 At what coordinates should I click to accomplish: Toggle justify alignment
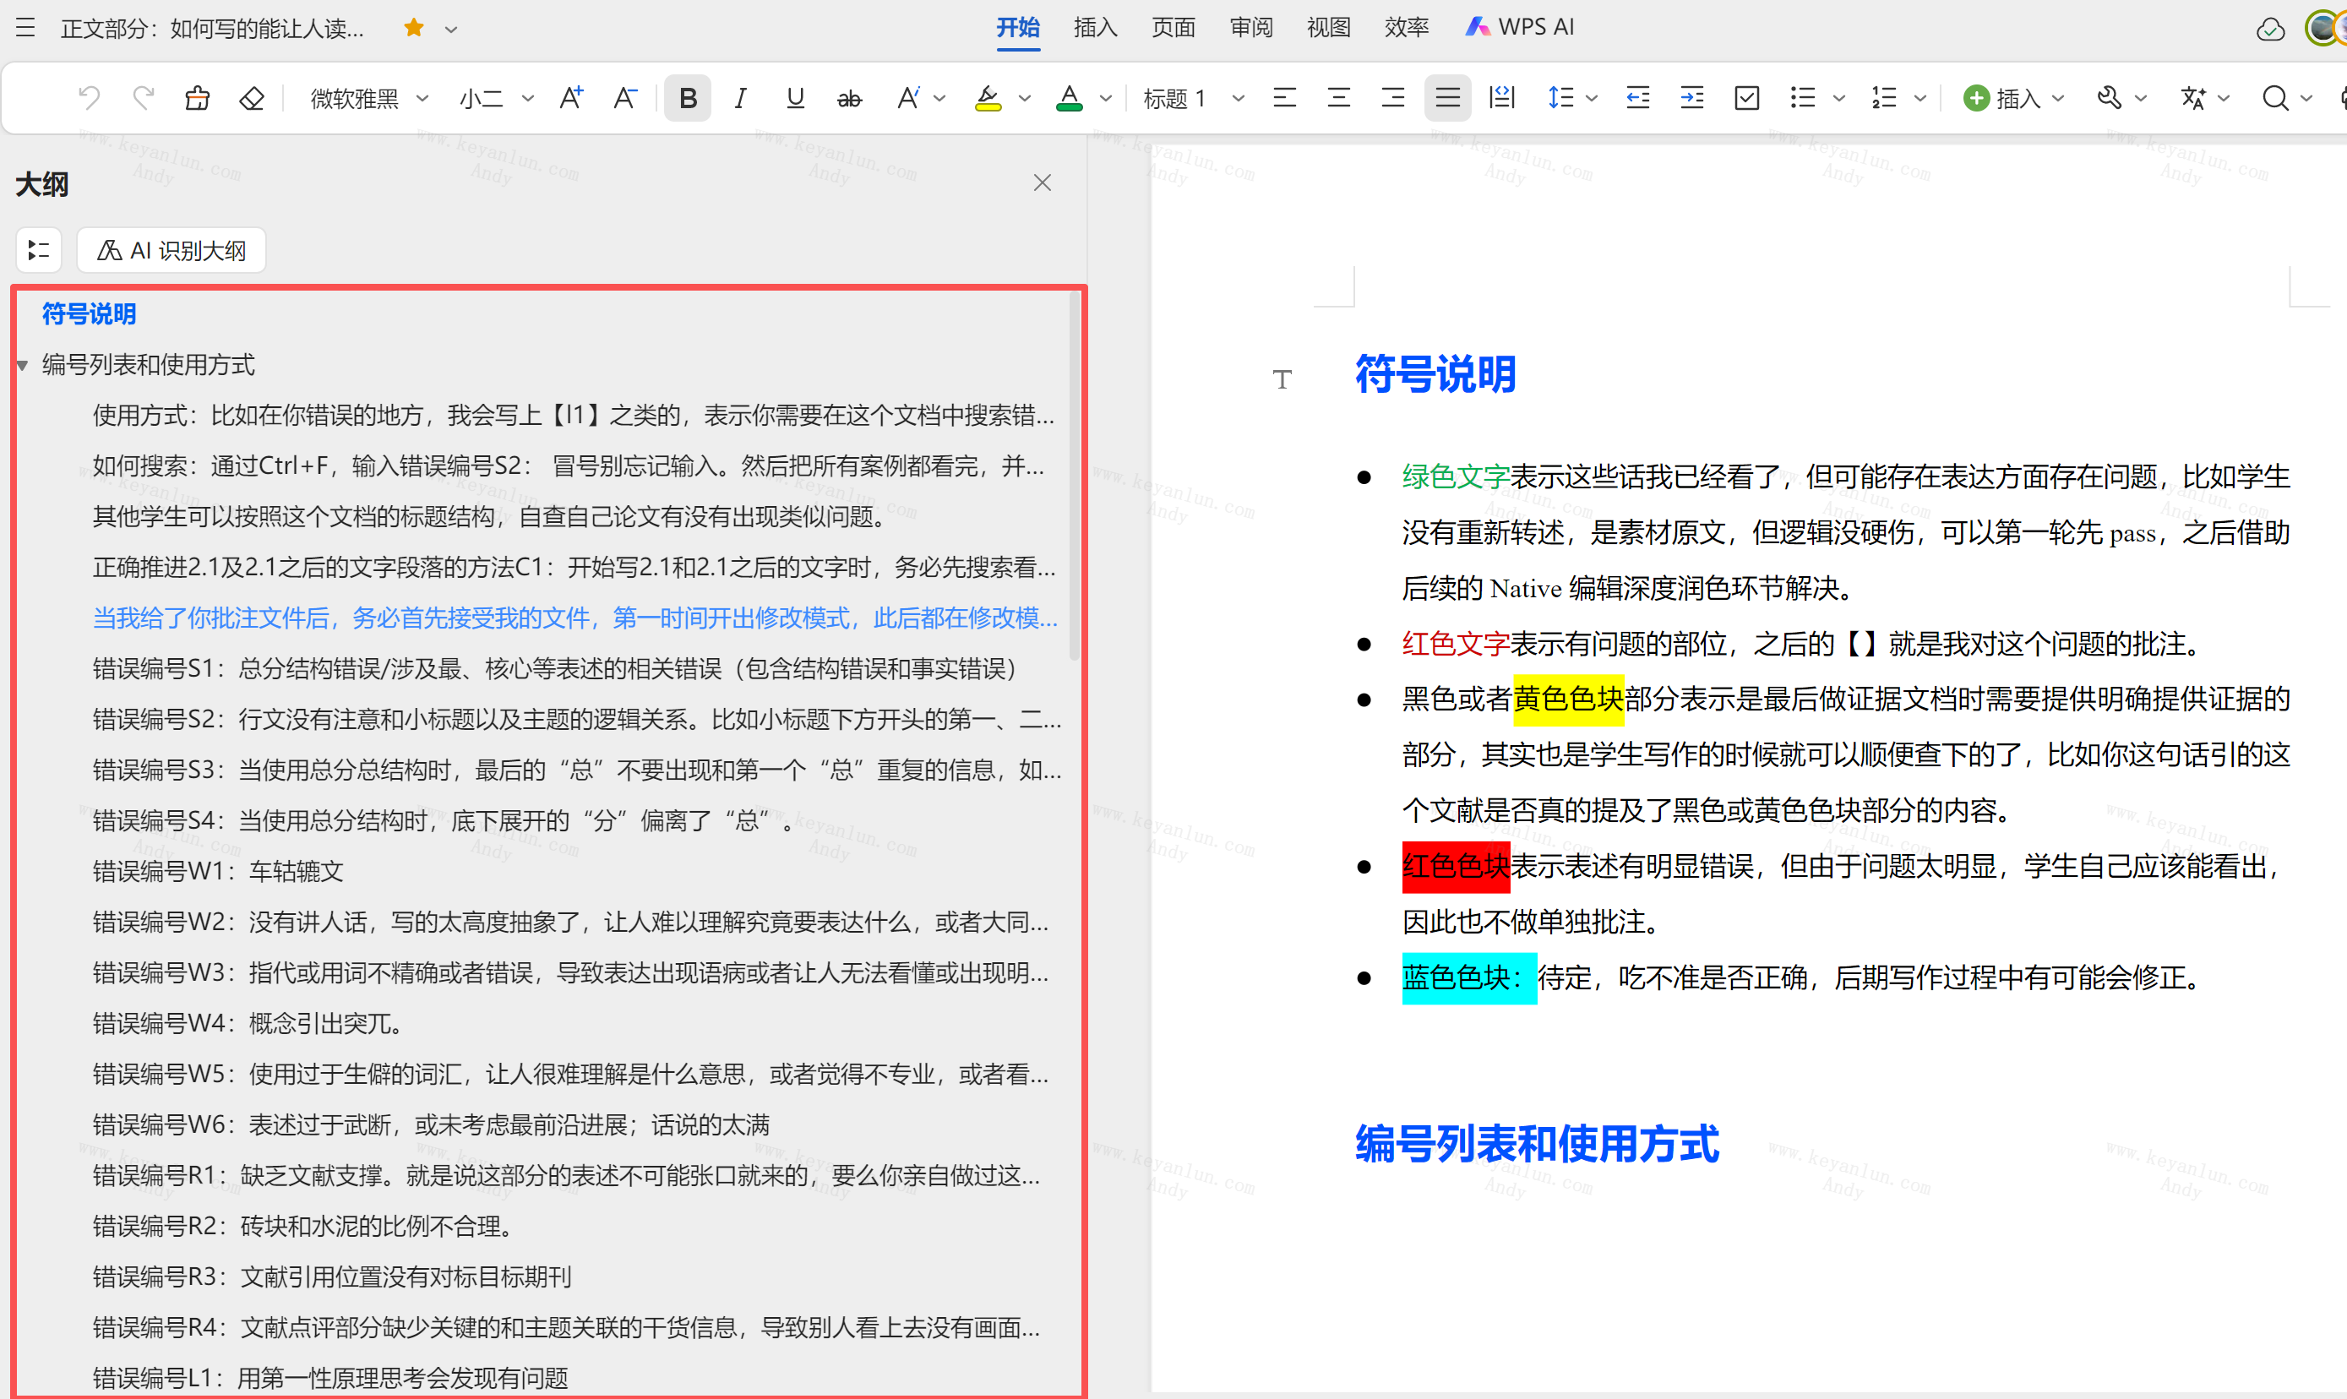(x=1448, y=98)
